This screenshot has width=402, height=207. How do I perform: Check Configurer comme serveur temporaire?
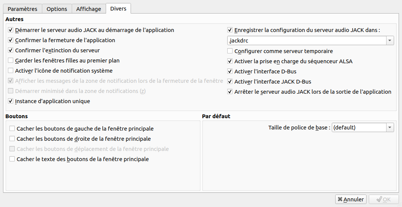[230, 51]
